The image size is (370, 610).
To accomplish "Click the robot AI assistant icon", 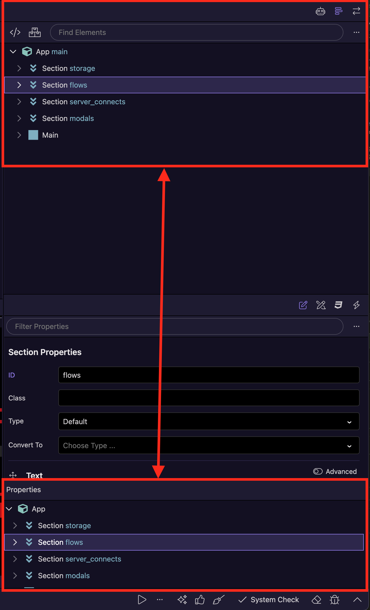I will 320,11.
